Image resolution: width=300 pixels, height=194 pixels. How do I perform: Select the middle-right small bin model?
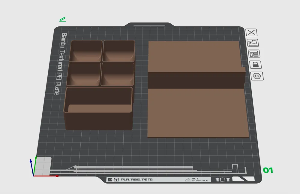[x=118, y=74]
